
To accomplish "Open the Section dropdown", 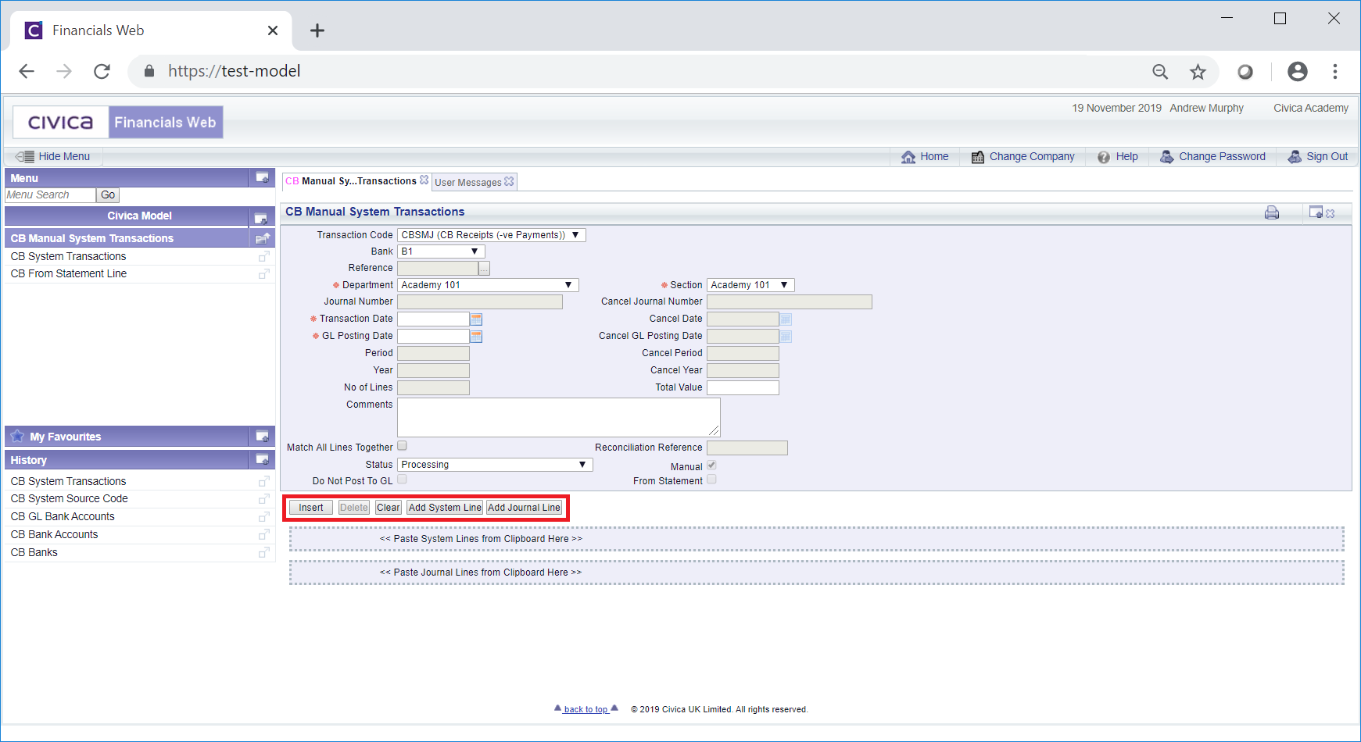I will pyautogui.click(x=750, y=285).
